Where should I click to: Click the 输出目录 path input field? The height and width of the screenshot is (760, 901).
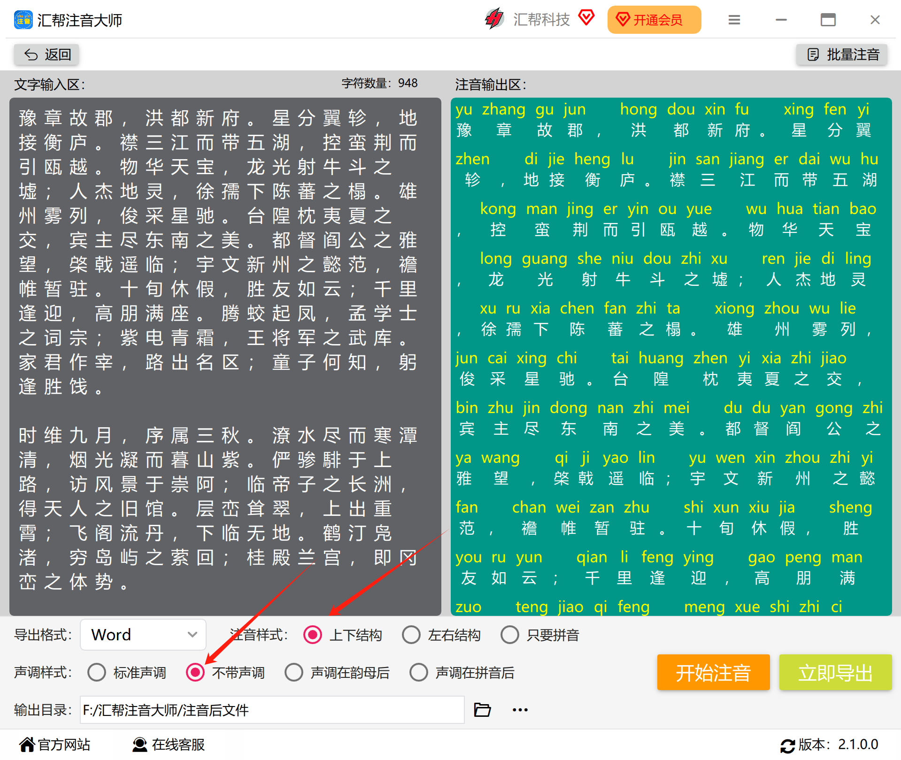(272, 710)
